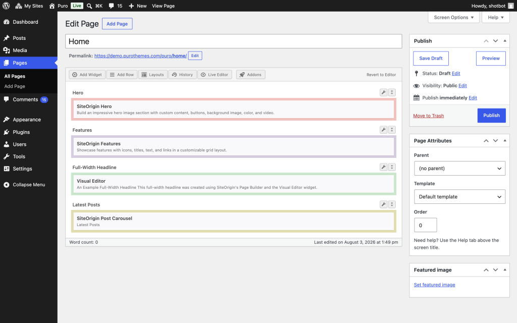Image resolution: width=517 pixels, height=323 pixels.
Task: Open the page permalink URL
Action: (140, 56)
